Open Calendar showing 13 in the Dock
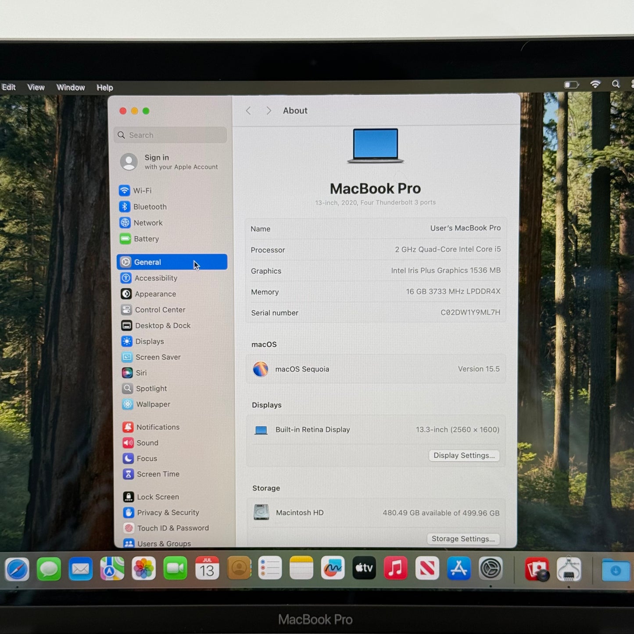Screen dimensions: 634x634 click(207, 568)
